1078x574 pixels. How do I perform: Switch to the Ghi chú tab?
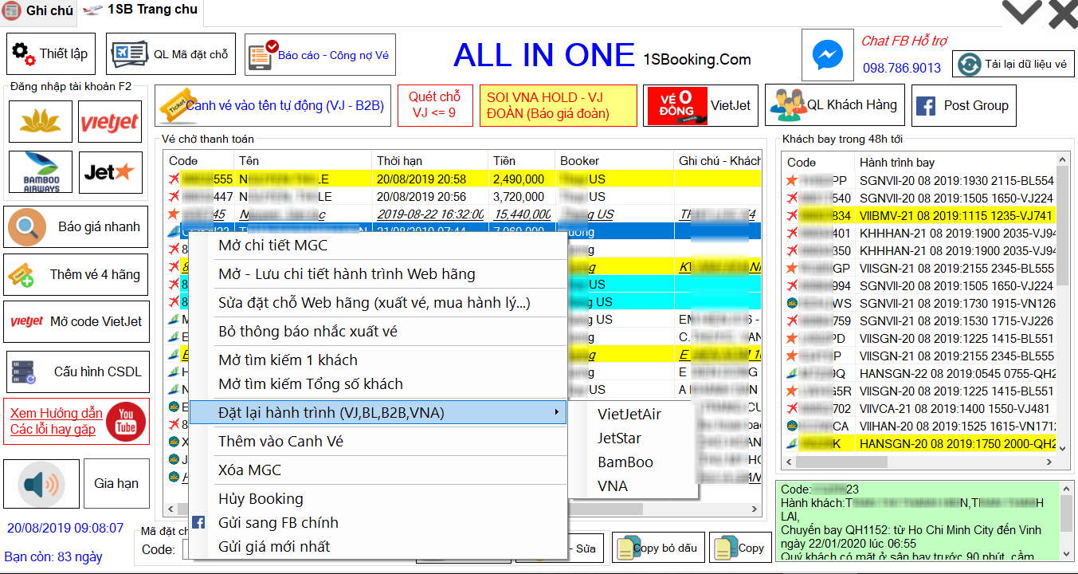[x=38, y=11]
